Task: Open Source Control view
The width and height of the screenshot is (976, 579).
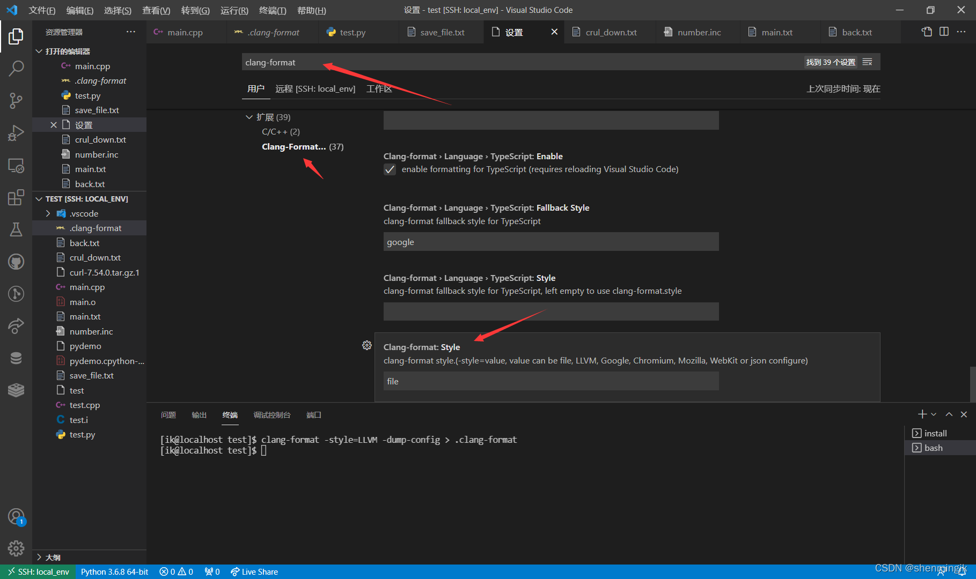Action: pyautogui.click(x=16, y=100)
